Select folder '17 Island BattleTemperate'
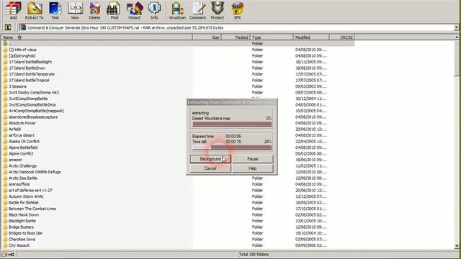This screenshot has height=259, width=461. 32,74
